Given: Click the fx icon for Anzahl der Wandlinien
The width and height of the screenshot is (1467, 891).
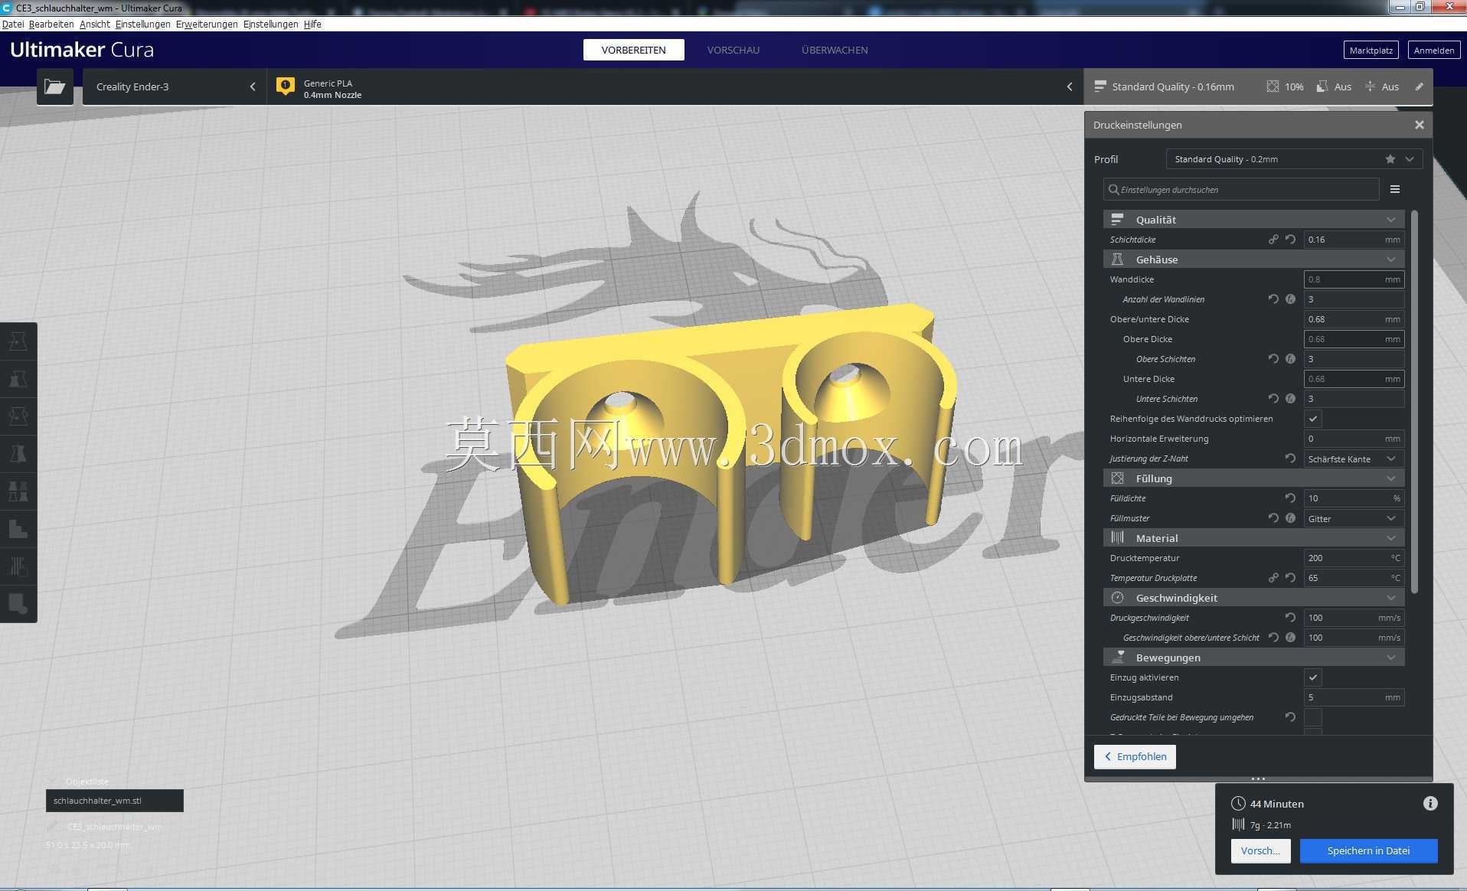Looking at the screenshot, I should click(1291, 299).
